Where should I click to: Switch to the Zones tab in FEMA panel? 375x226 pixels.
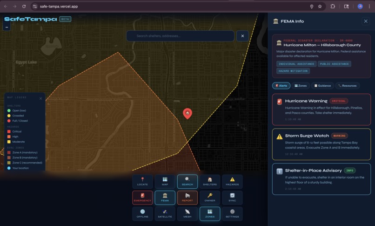point(301,86)
